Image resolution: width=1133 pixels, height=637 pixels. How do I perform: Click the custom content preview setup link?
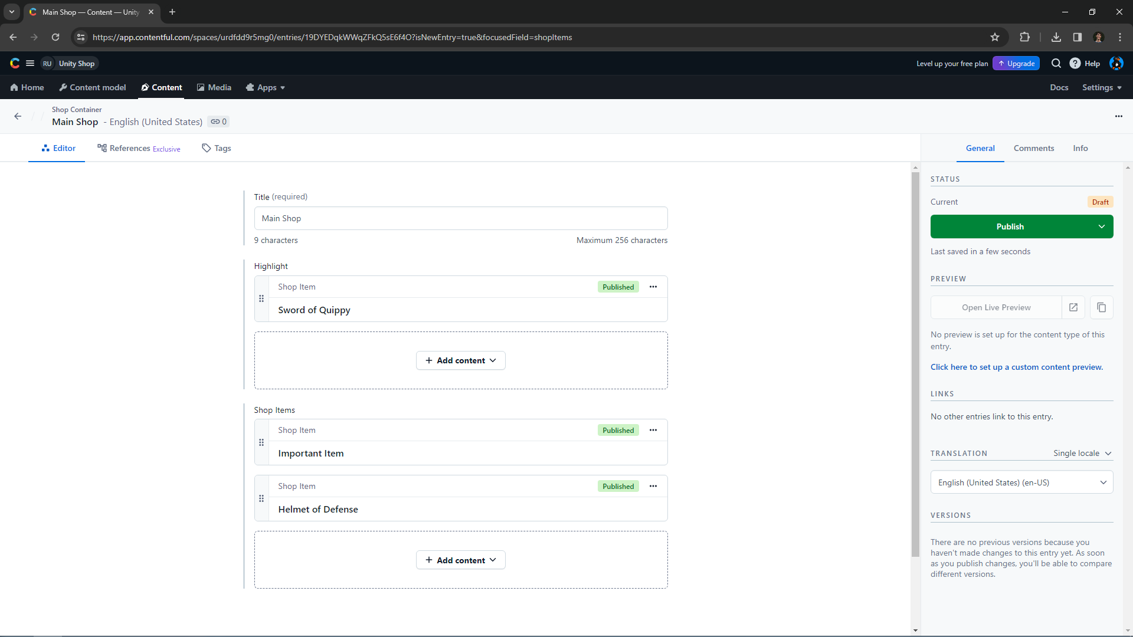pos(1016,367)
